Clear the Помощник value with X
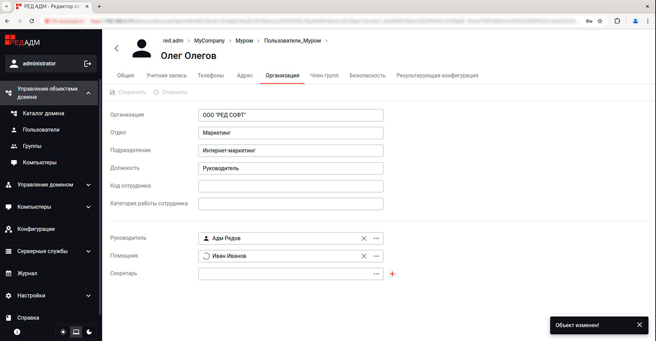Viewport: 656px width, 341px height. (364, 256)
